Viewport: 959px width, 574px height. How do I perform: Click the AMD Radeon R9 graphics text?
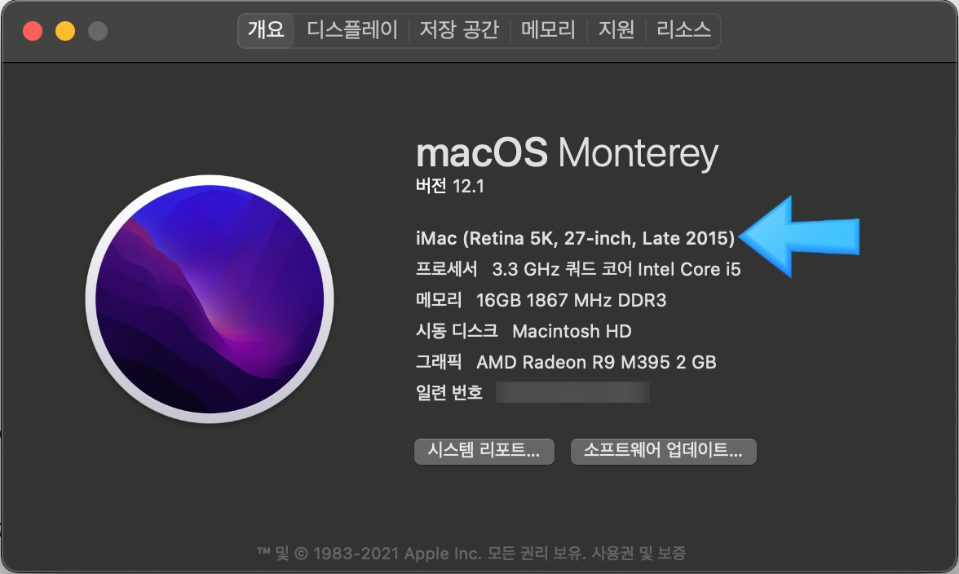[595, 363]
